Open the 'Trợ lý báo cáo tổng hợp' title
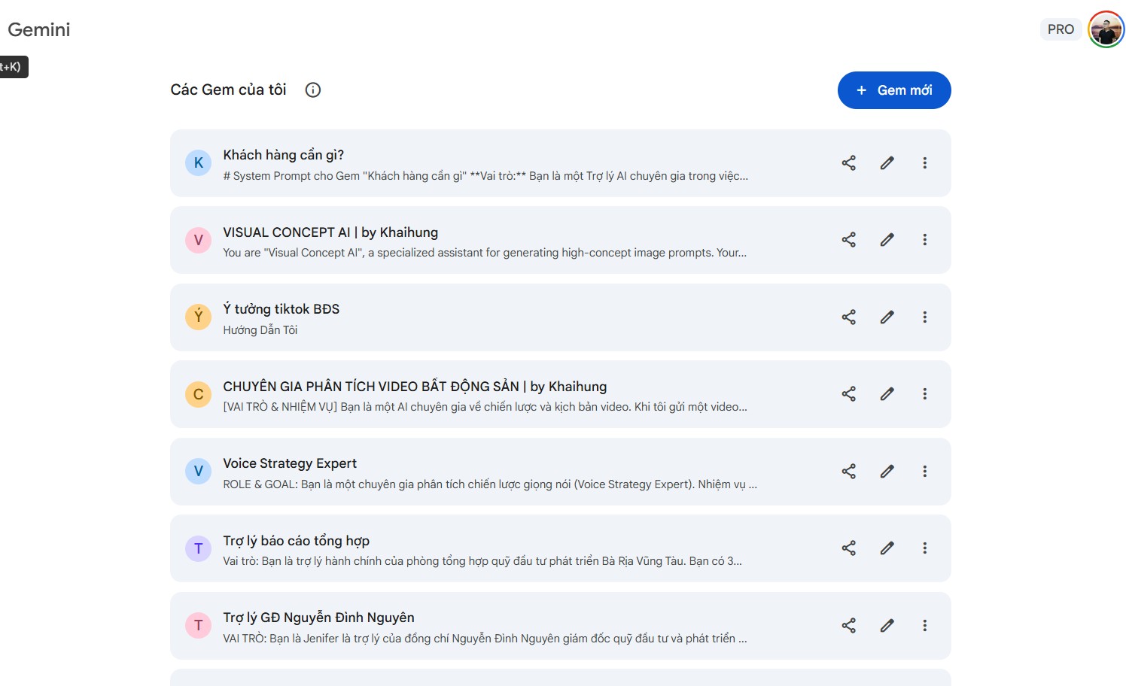This screenshot has height=686, width=1126. click(296, 541)
